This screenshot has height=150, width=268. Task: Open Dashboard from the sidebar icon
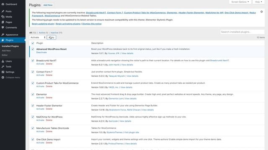tap(3, 4)
